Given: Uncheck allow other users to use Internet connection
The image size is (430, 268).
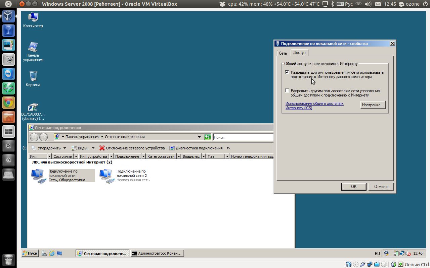Looking at the screenshot, I should point(287,72).
